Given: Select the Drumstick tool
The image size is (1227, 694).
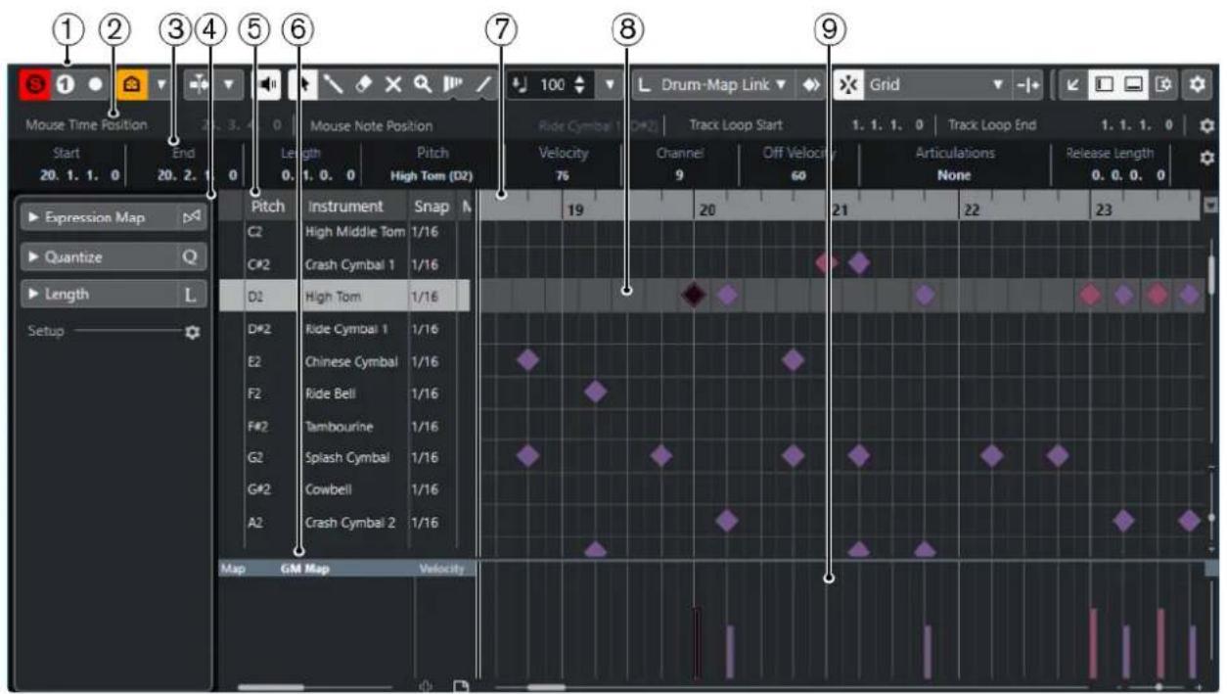Looking at the screenshot, I should point(335,85).
